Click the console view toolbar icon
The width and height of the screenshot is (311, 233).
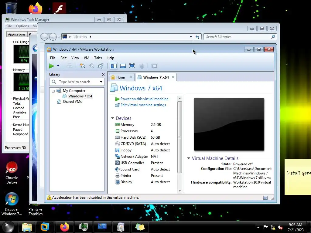[x=154, y=66]
